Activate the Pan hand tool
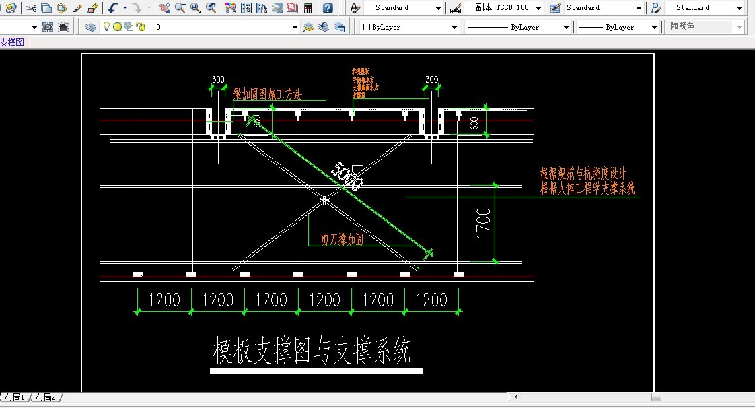 (165, 8)
